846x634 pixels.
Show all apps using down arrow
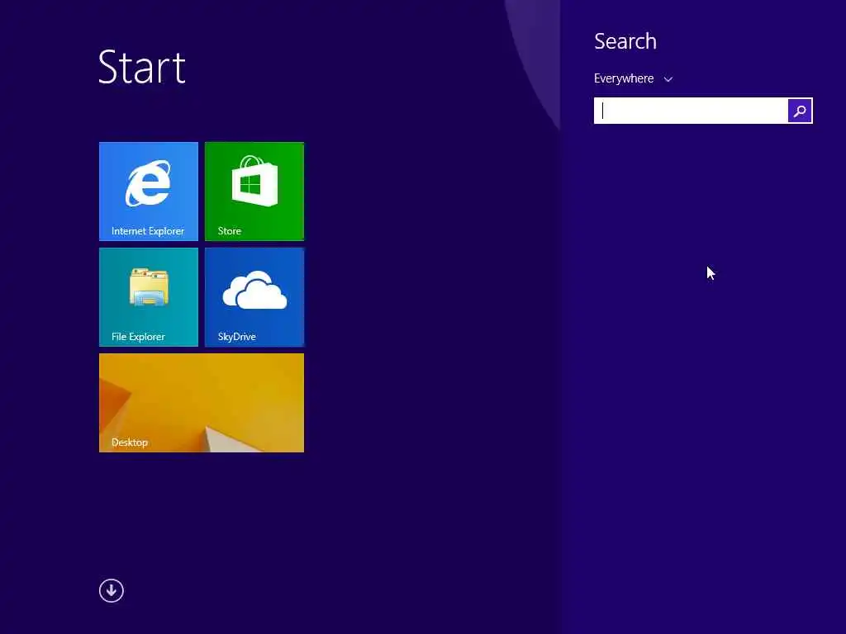112,590
